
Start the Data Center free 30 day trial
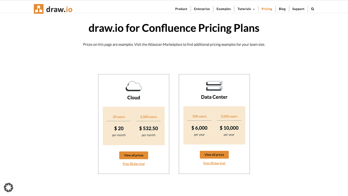[214, 163]
